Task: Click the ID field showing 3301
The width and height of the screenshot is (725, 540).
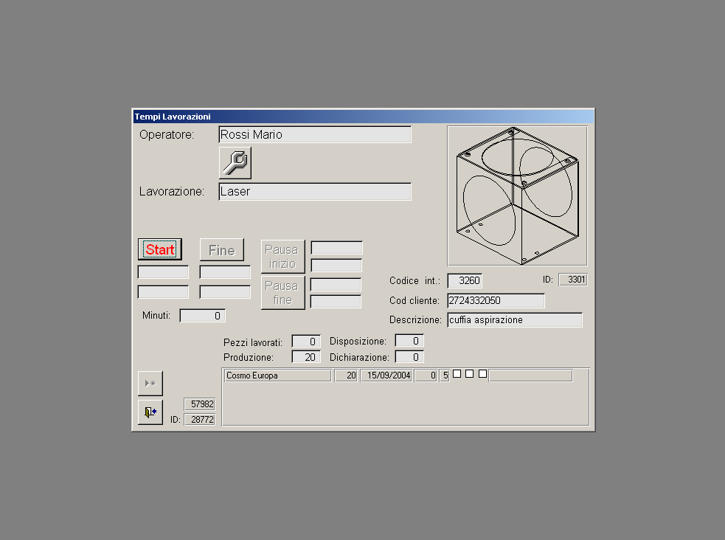Action: [x=573, y=280]
